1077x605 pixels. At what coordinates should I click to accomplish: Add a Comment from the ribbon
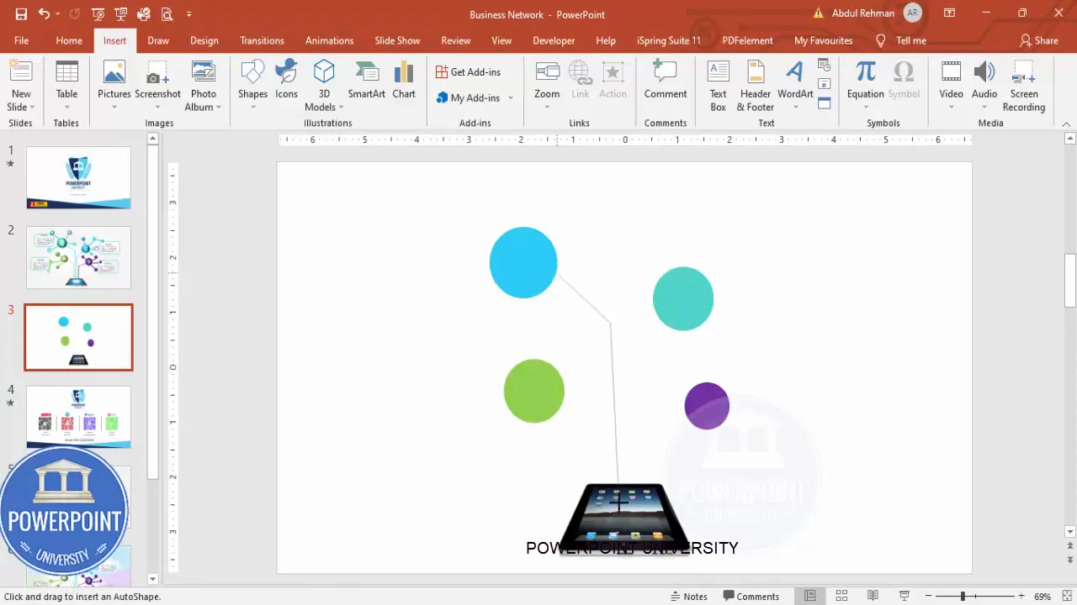pyautogui.click(x=666, y=81)
